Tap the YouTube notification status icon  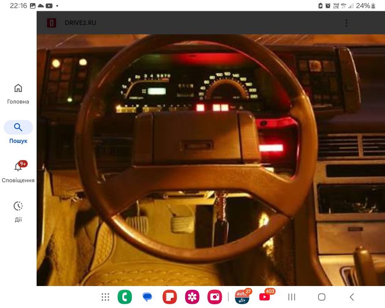click(49, 6)
